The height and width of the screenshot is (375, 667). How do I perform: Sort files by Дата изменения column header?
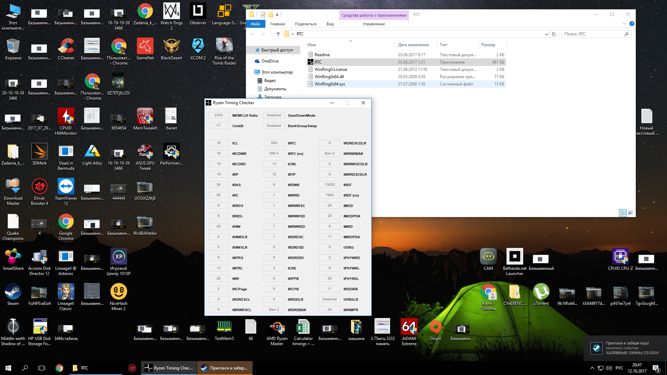tap(413, 45)
